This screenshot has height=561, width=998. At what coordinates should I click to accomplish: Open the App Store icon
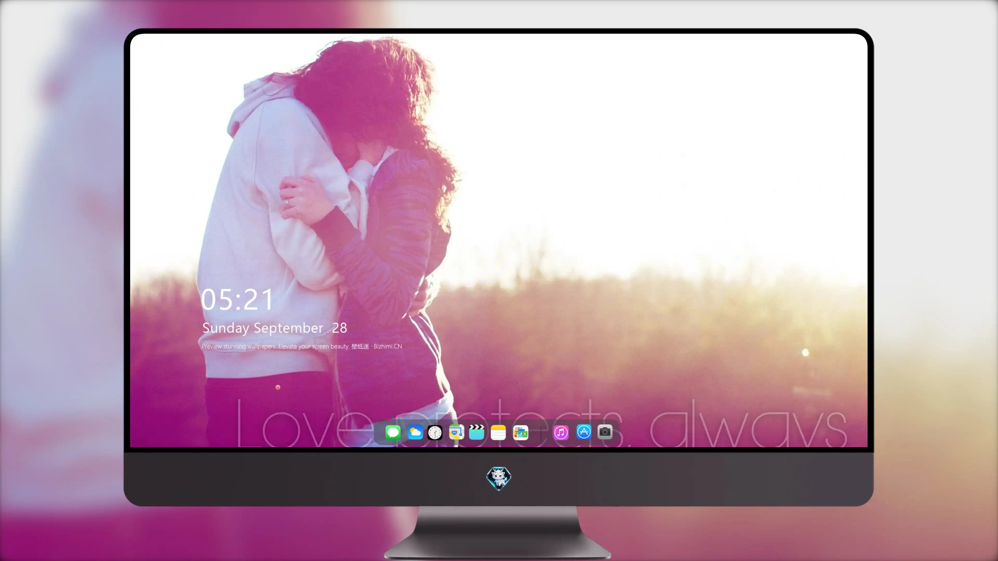[584, 432]
